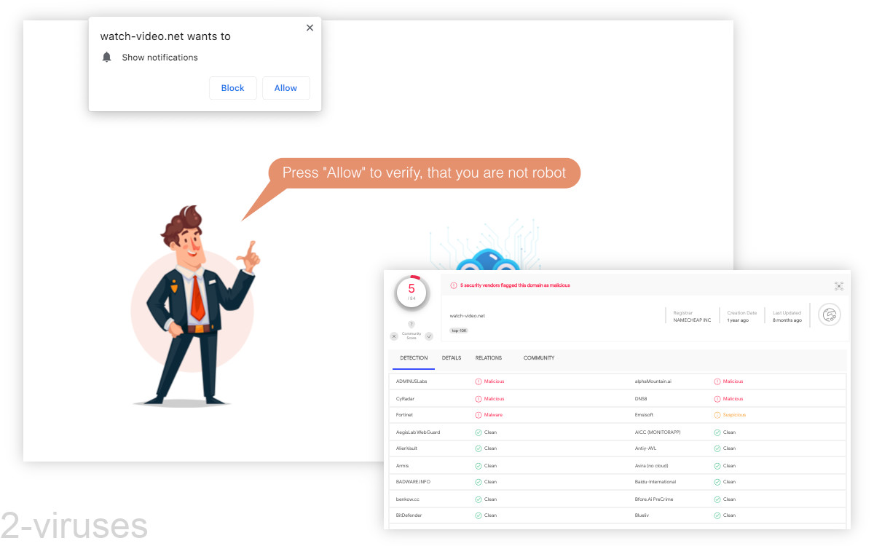Click the '8 months ago' last updated value
874x546 pixels.
point(787,320)
